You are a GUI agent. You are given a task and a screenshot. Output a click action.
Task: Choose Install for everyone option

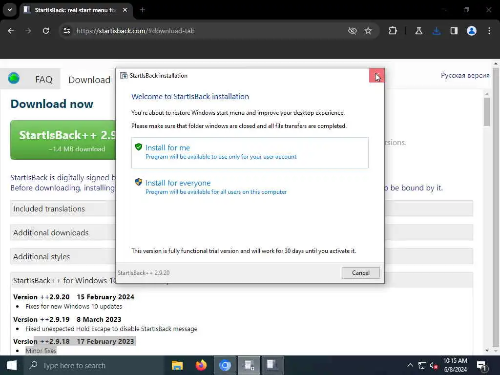[x=250, y=187]
